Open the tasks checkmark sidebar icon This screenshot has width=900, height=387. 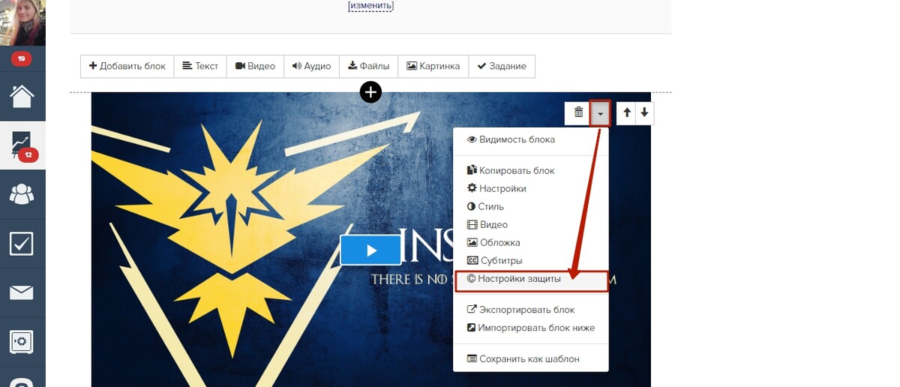pyautogui.click(x=22, y=243)
